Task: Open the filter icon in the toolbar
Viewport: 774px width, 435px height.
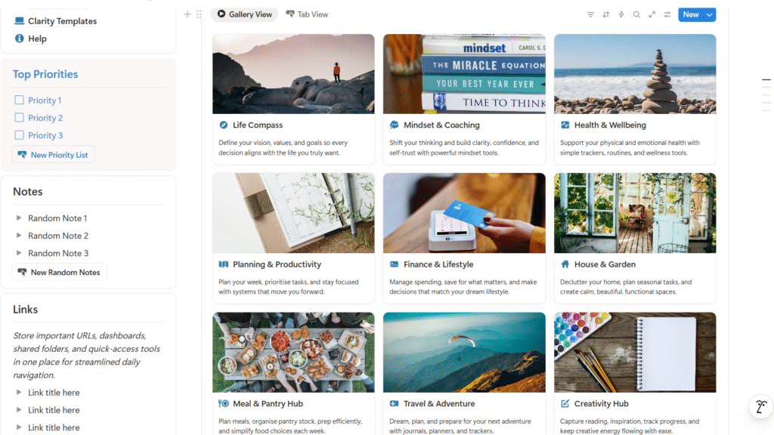Action: [x=590, y=14]
